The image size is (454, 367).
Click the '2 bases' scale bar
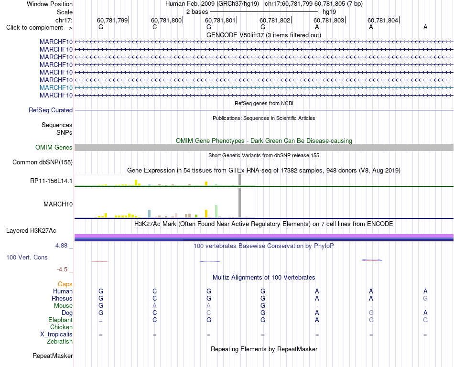pos(264,12)
